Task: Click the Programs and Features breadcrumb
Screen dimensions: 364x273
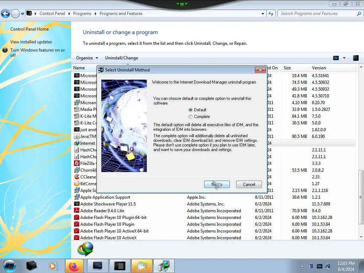Action: tap(121, 14)
